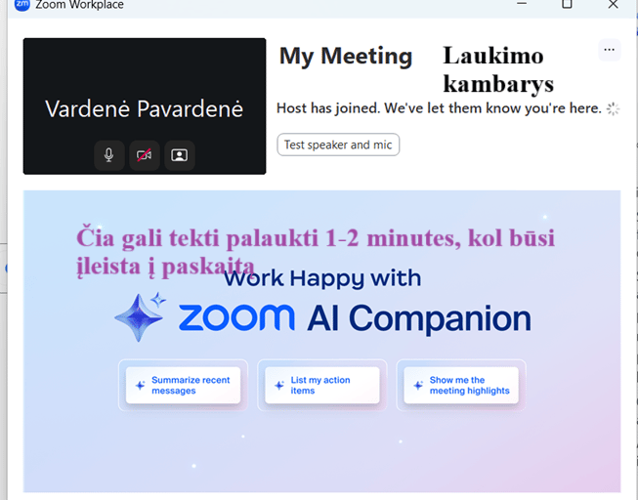This screenshot has width=638, height=500.
Task: Select List my action items card
Action: [x=322, y=386]
